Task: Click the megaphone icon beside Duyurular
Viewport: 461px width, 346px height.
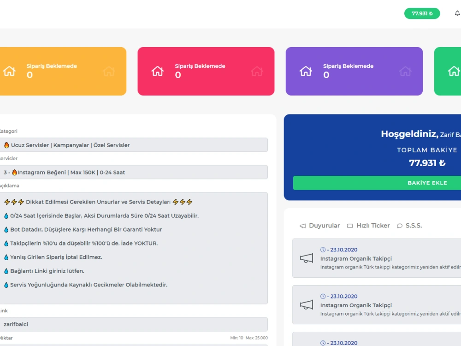Action: 302,226
